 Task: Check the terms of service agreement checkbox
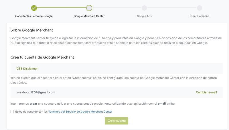(12, 111)
